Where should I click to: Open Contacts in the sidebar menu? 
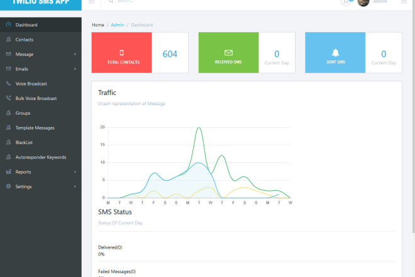point(41,40)
